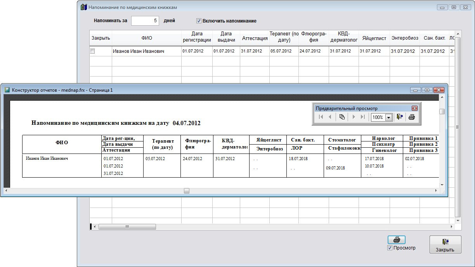
Task: Click the next page arrow in preview
Action: point(354,117)
